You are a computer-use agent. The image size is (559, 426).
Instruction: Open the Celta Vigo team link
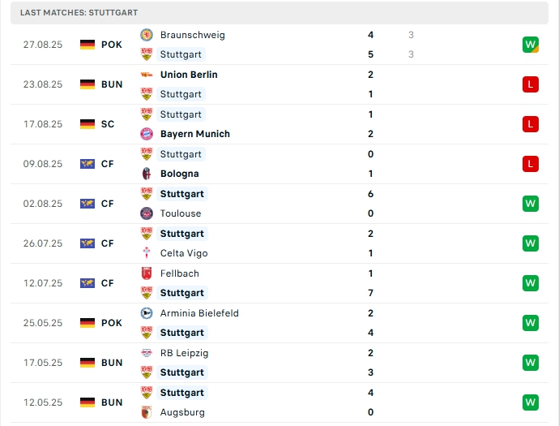[x=184, y=253]
